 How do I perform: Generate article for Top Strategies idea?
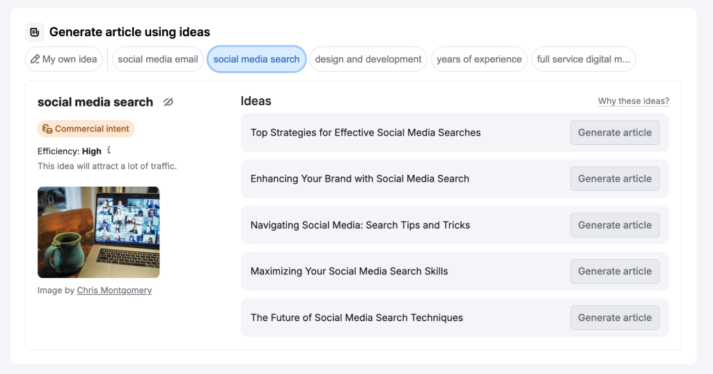(615, 132)
